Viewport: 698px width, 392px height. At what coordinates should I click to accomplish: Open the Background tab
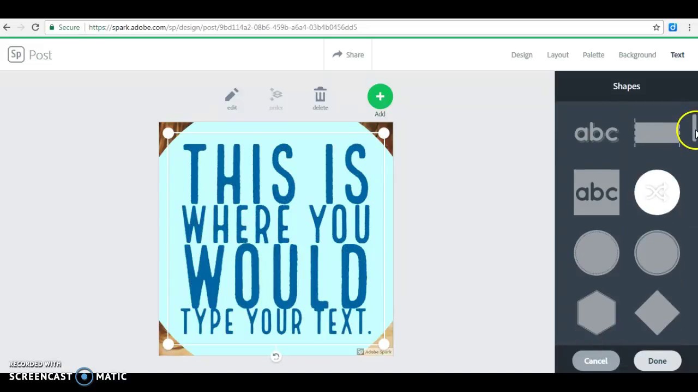[637, 54]
